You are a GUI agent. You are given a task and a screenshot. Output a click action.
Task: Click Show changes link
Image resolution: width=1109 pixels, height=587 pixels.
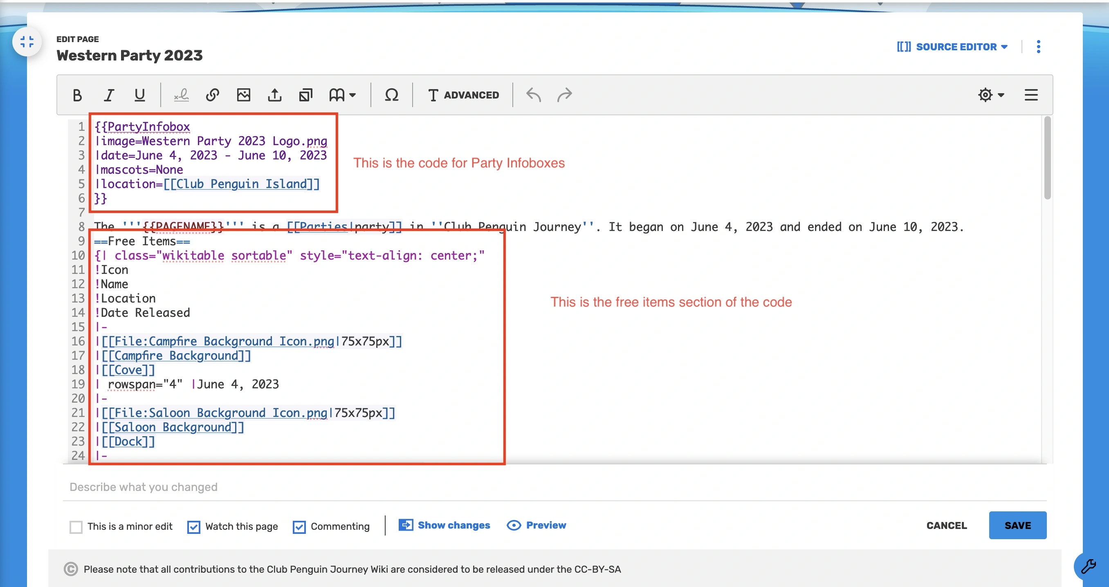point(445,525)
